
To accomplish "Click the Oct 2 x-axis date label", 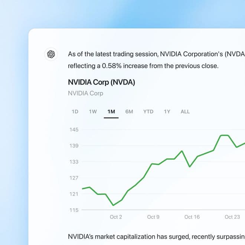I will point(116,217).
